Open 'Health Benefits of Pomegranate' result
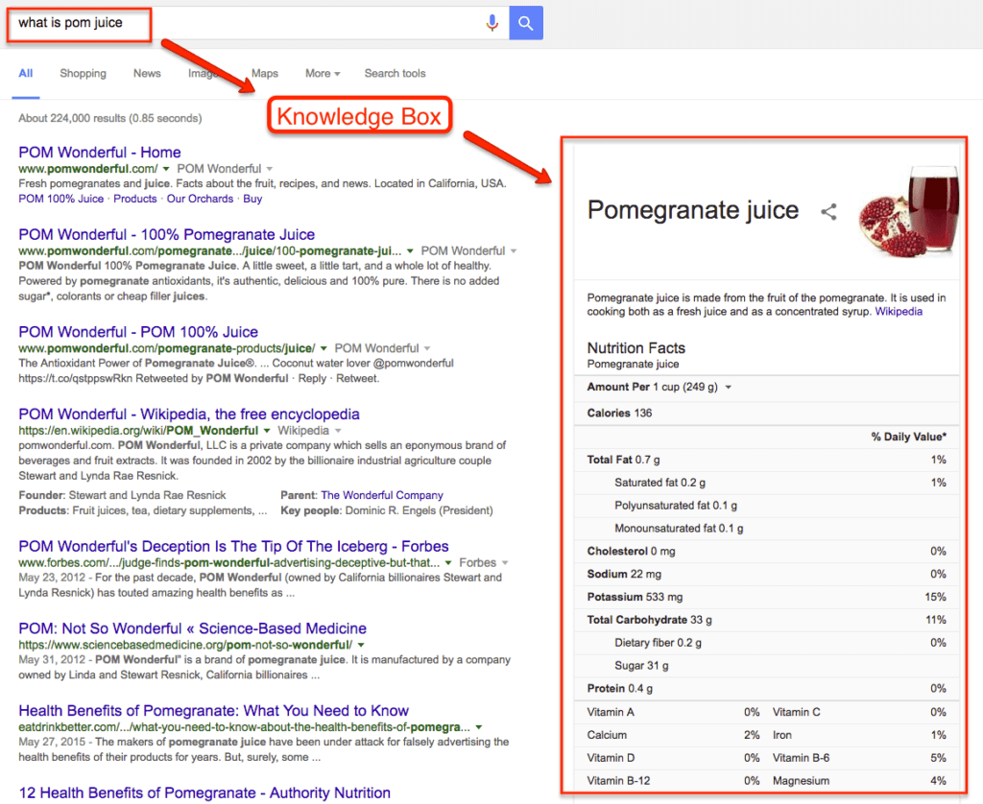The height and width of the screenshot is (804, 983). [x=214, y=711]
